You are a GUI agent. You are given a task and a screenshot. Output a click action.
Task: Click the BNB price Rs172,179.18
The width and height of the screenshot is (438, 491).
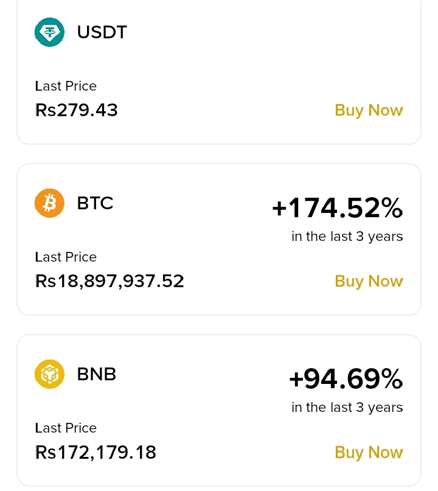click(x=96, y=452)
